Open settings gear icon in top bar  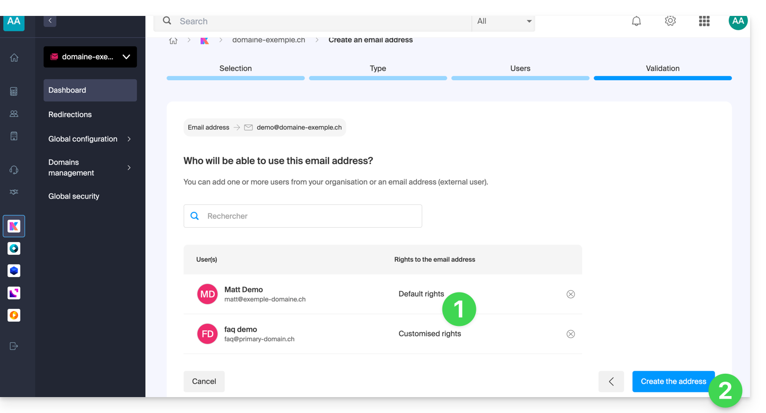click(x=670, y=21)
